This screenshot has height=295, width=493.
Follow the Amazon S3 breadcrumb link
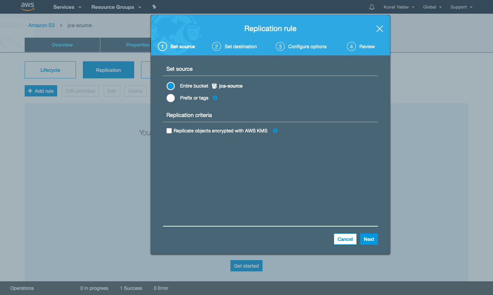[41, 25]
